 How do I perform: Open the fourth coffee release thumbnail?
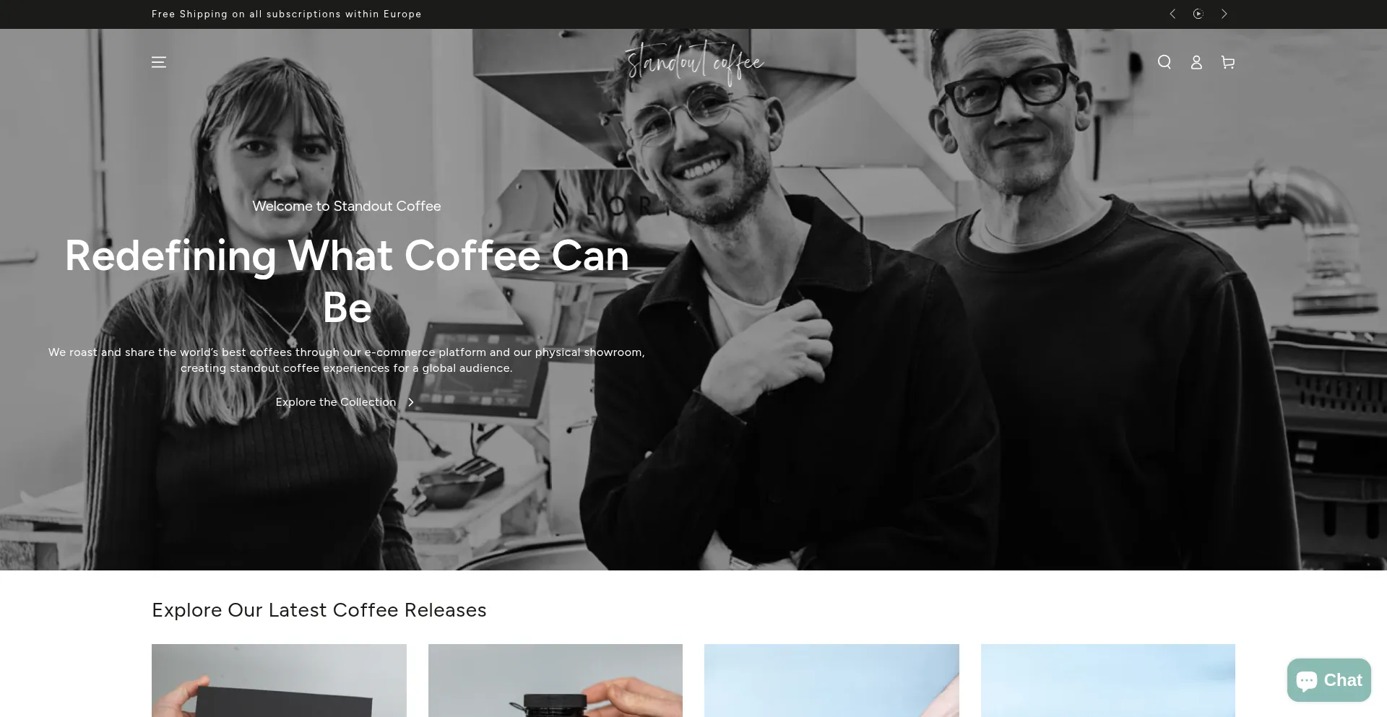[x=1108, y=680]
